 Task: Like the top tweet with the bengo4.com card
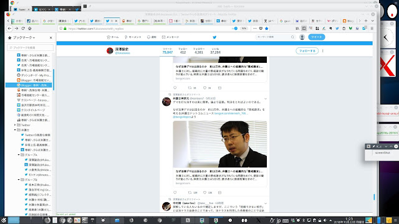point(204,88)
